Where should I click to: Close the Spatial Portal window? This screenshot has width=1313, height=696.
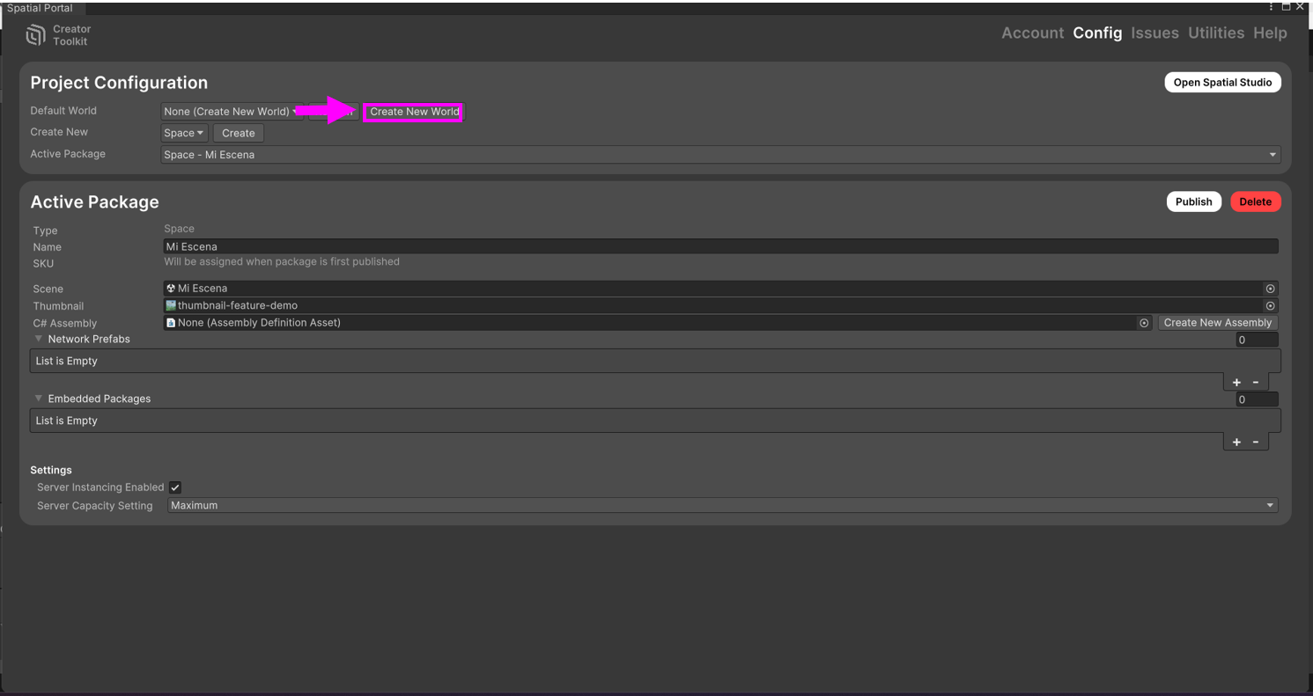(1300, 7)
